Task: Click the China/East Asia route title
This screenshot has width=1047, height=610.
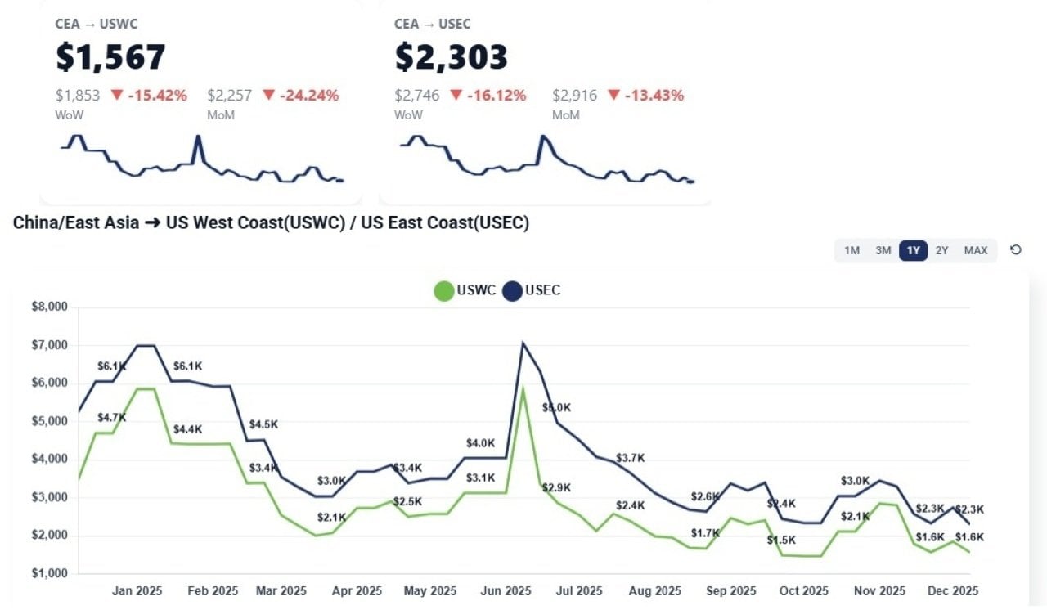Action: (270, 222)
